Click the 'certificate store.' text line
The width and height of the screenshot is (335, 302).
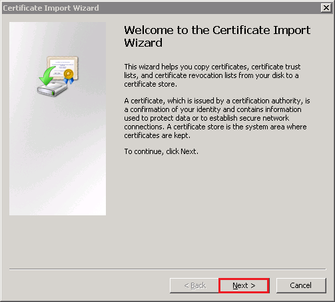click(151, 84)
